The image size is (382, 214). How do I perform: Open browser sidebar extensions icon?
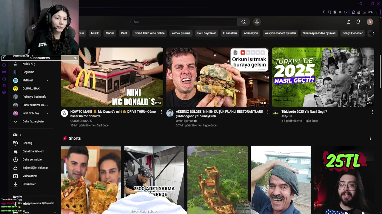[x=4, y=86]
